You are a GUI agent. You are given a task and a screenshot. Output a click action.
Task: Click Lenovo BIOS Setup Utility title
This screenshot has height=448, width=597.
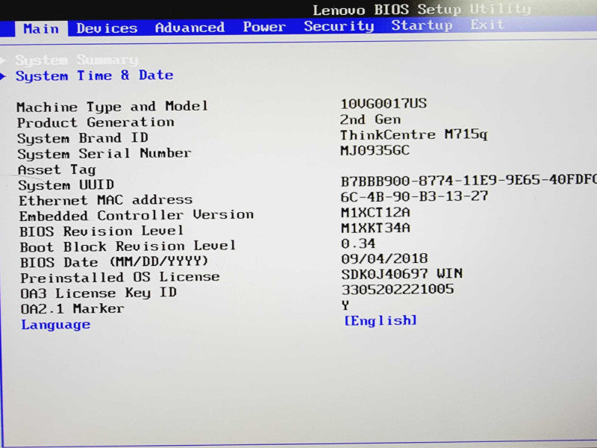[x=422, y=9]
